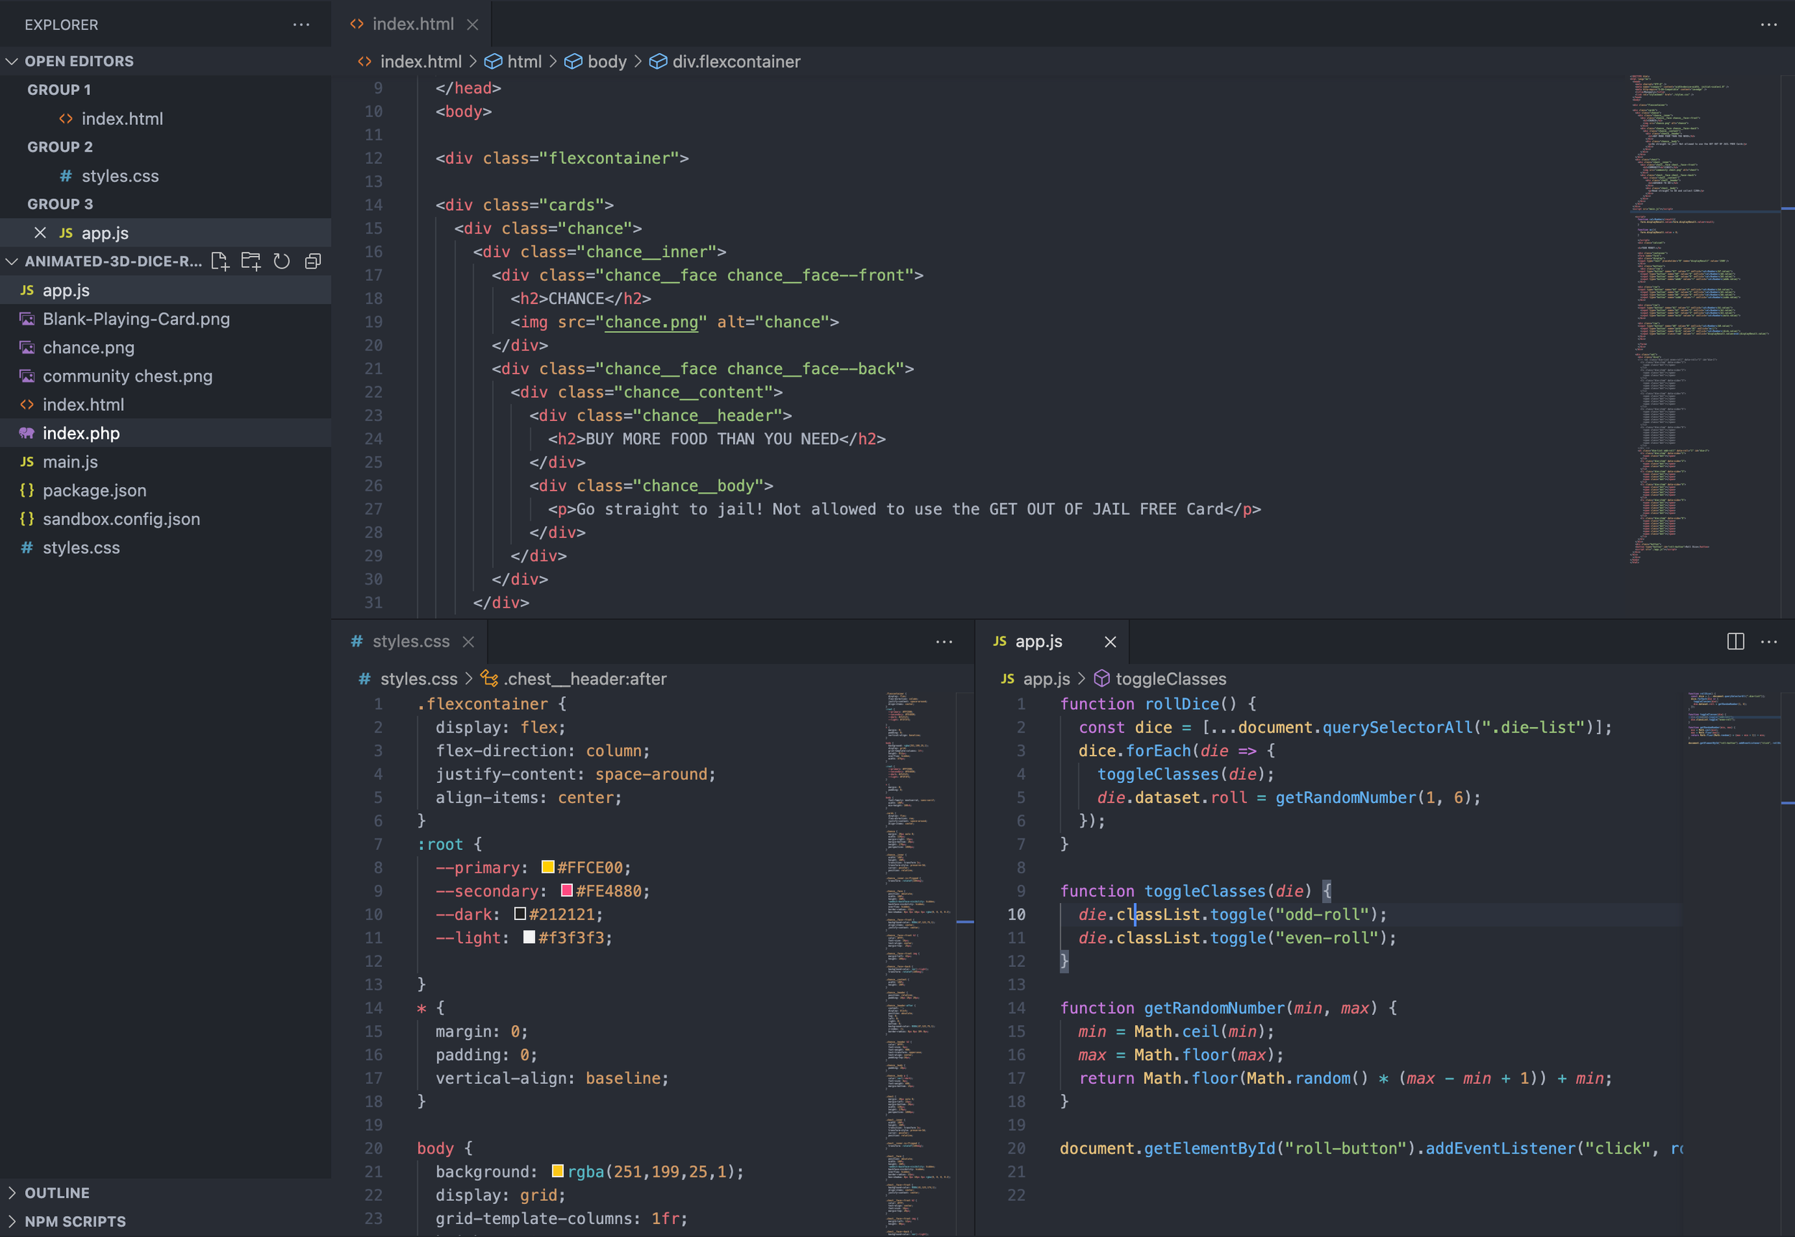Click the New File icon in explorer header
This screenshot has height=1237, width=1795.
click(220, 261)
